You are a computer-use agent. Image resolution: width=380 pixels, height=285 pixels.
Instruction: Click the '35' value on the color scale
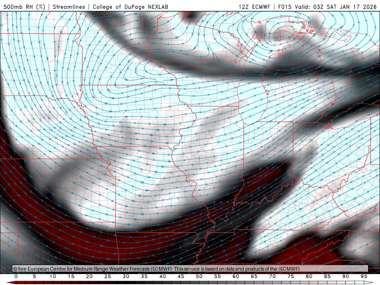point(144,276)
